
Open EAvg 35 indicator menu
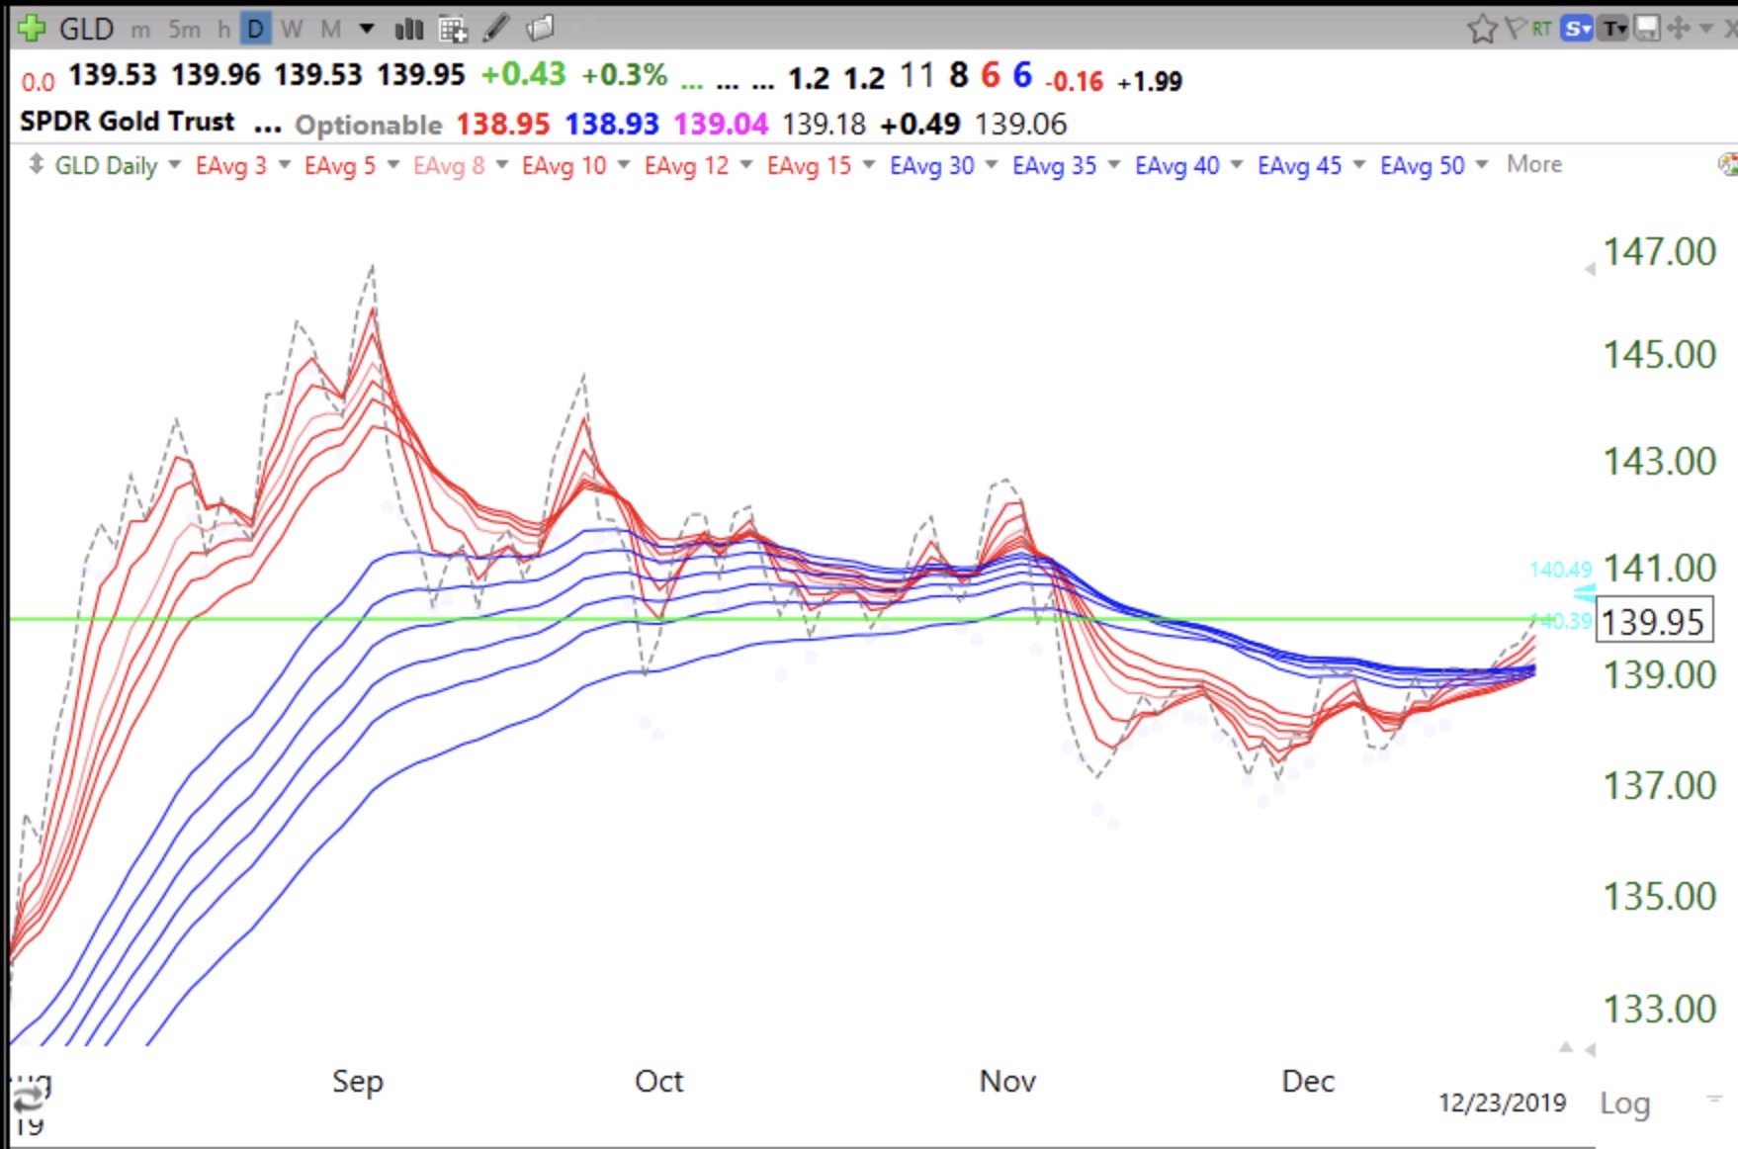[x=1114, y=164]
